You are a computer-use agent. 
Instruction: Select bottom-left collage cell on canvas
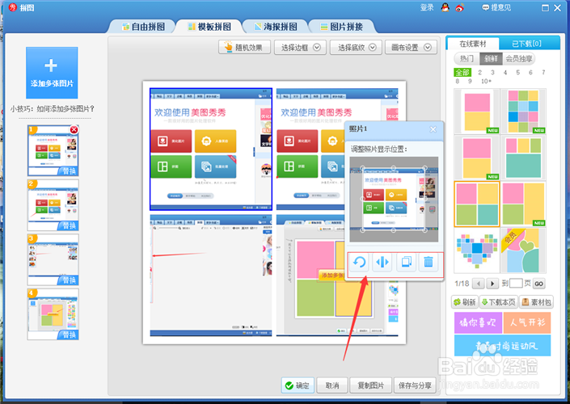[x=211, y=276]
